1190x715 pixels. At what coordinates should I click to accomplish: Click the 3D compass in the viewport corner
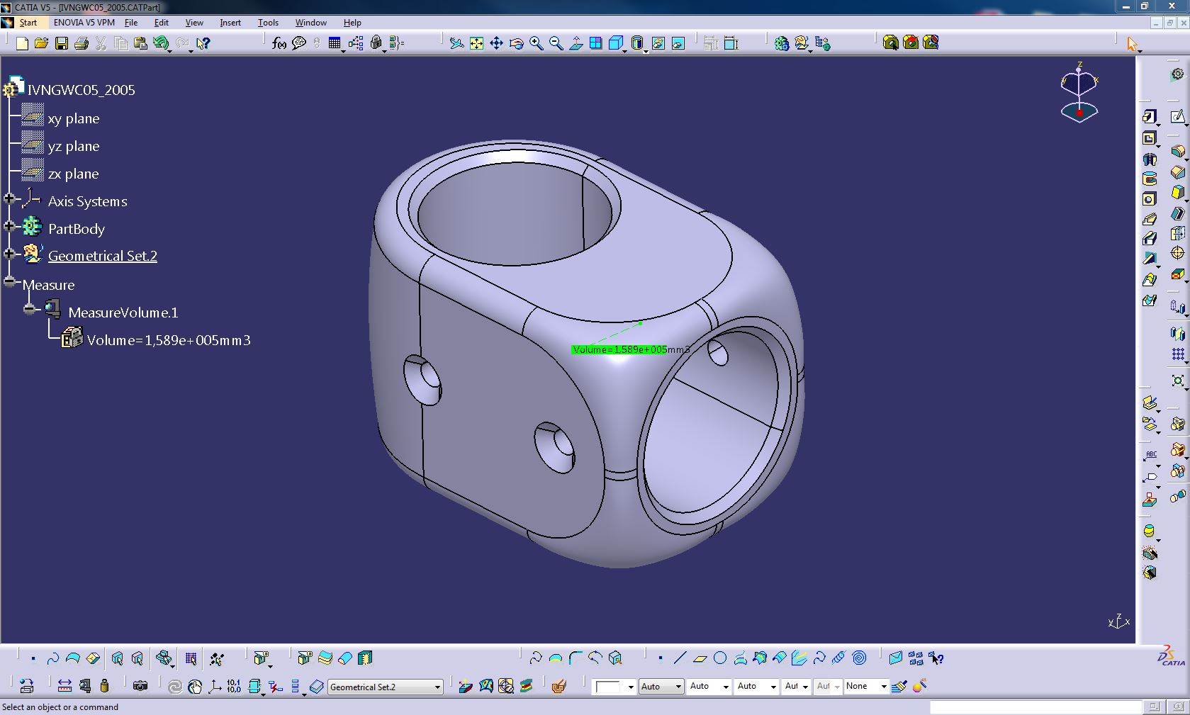(1079, 93)
